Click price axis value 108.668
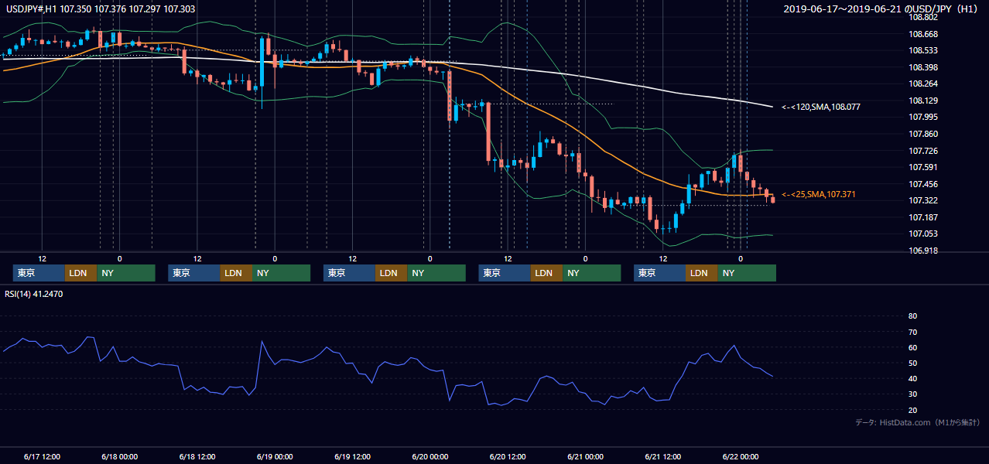 922,34
